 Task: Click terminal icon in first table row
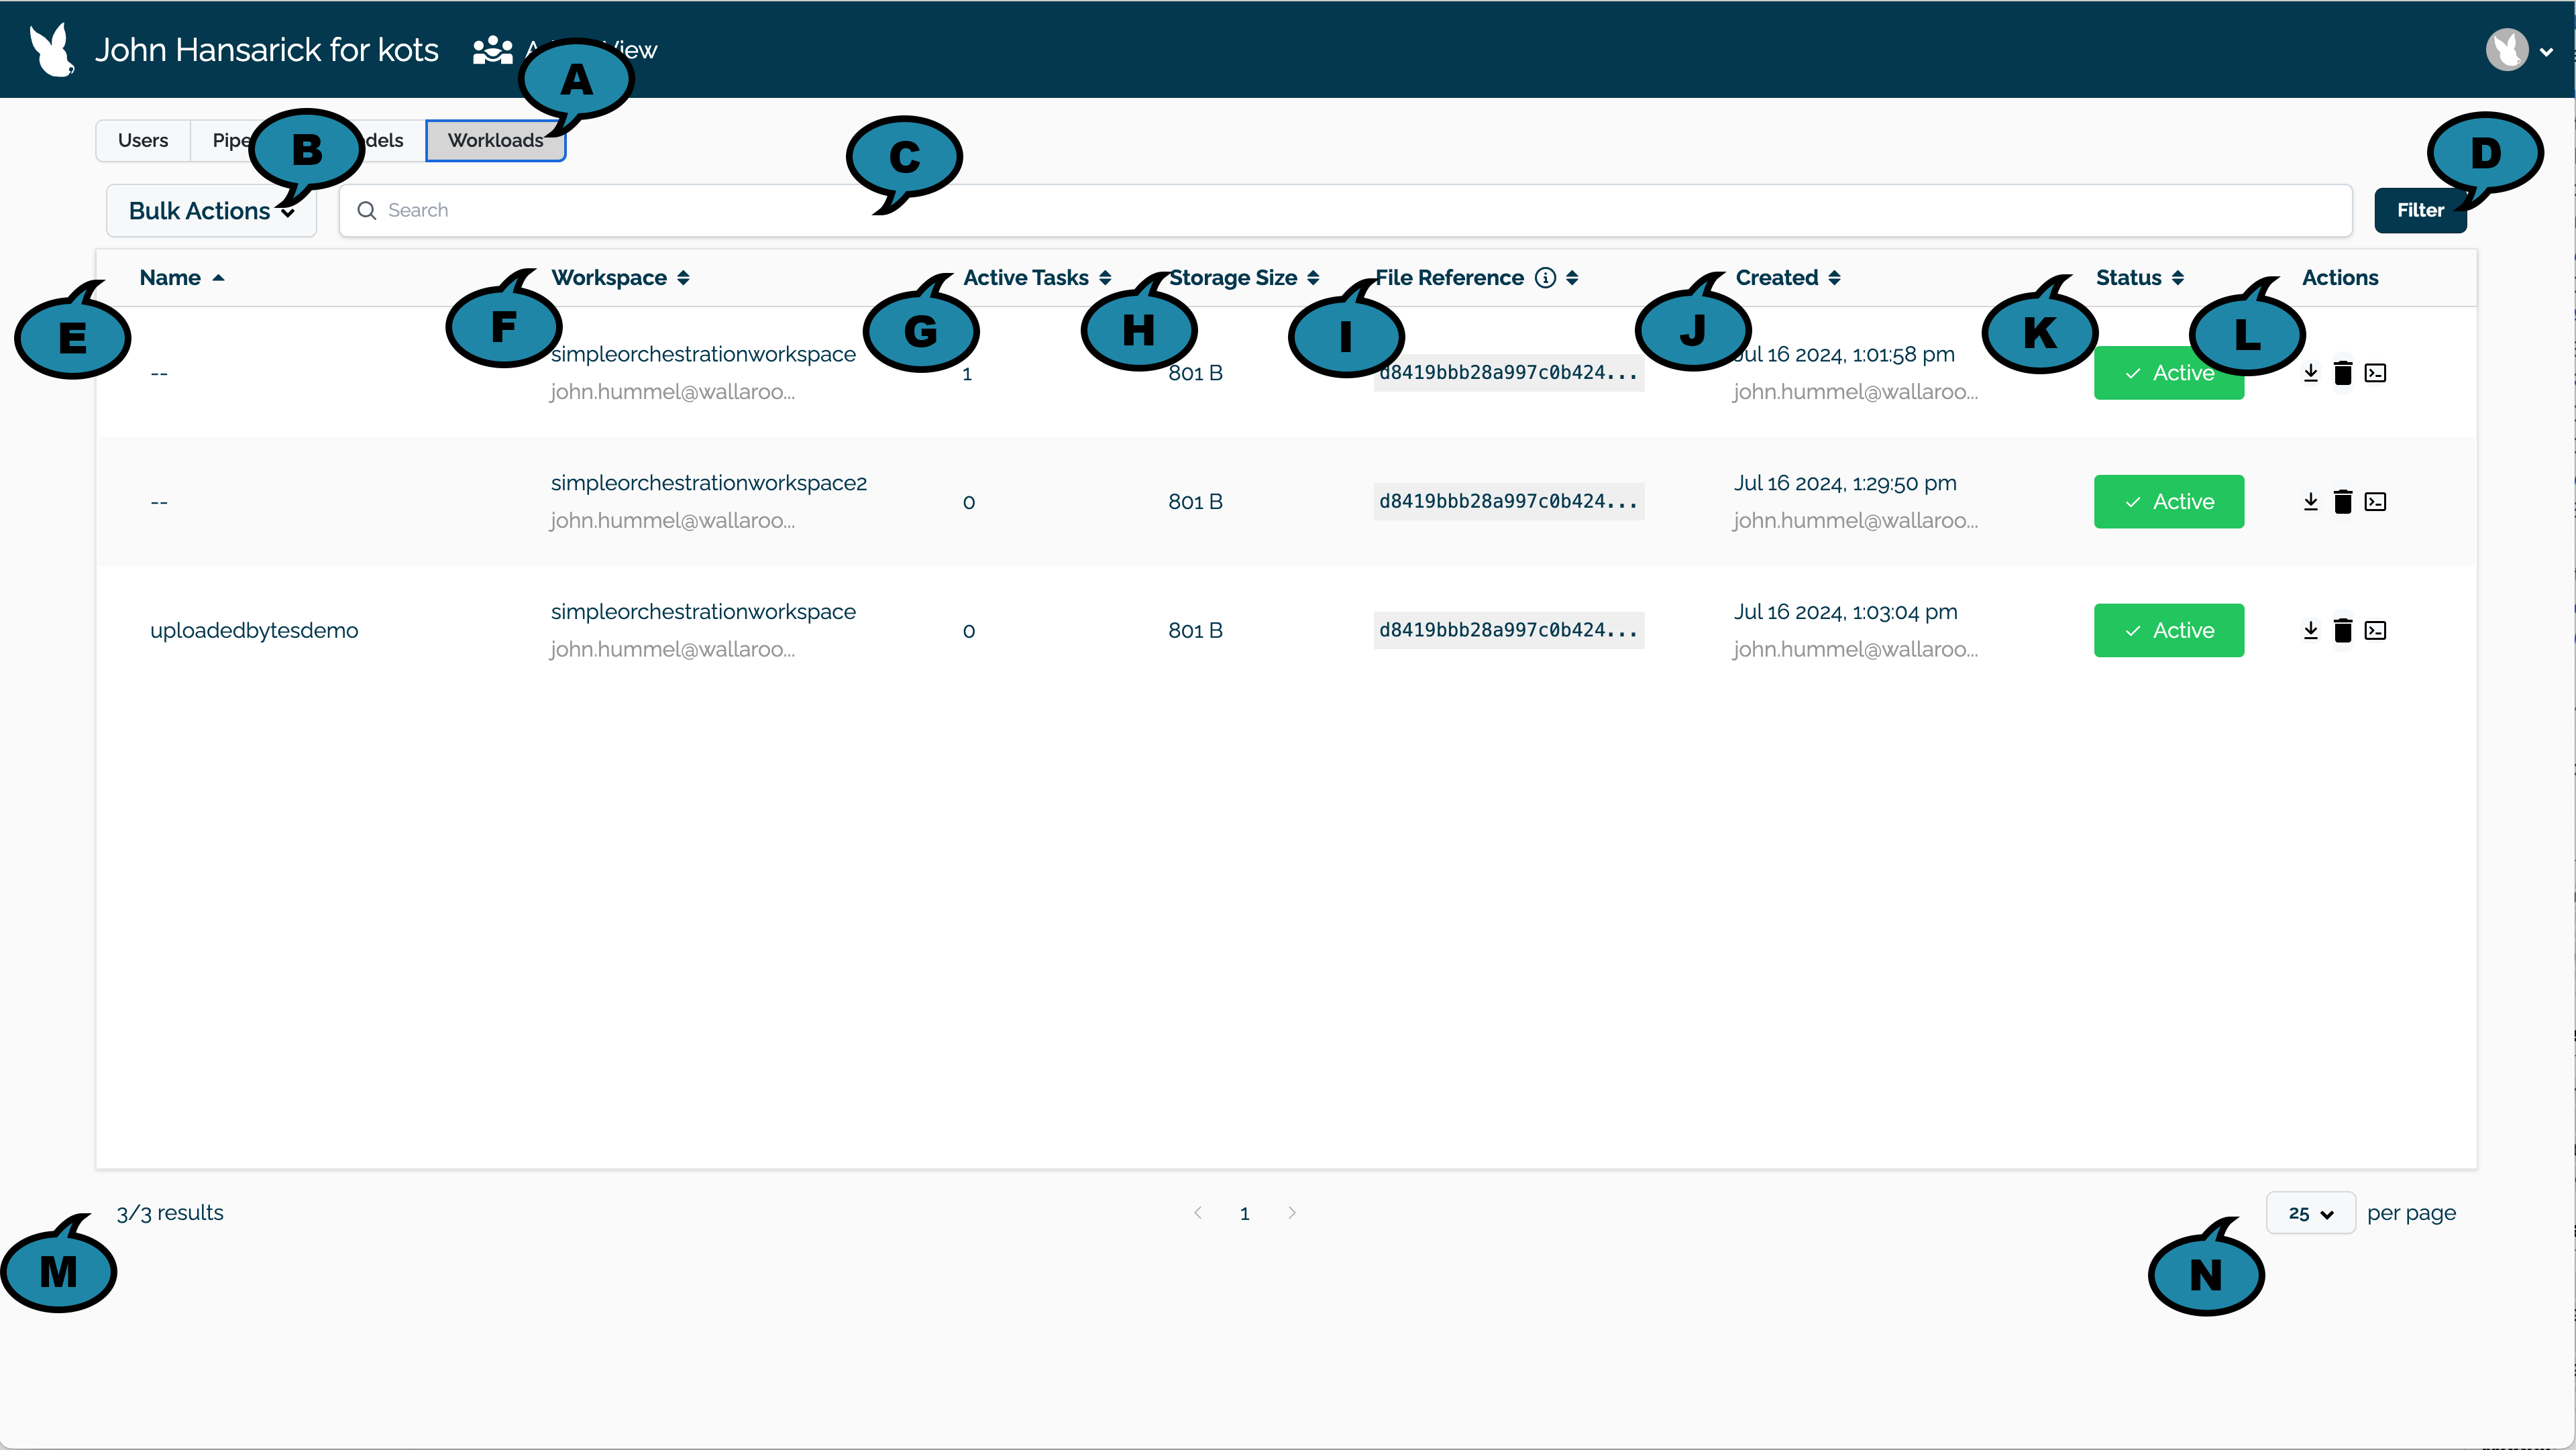click(x=2375, y=373)
